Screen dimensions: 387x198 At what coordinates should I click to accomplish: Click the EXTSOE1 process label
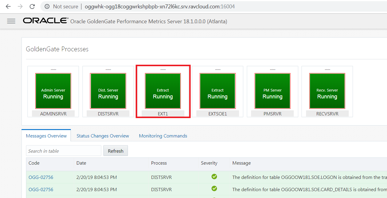tap(218, 114)
